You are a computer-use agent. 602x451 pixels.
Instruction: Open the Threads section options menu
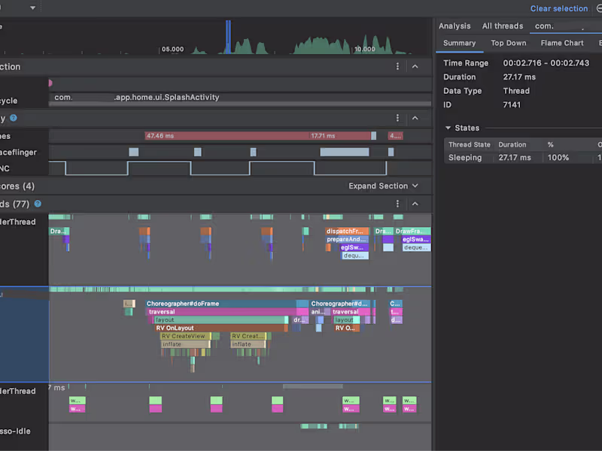(x=397, y=204)
